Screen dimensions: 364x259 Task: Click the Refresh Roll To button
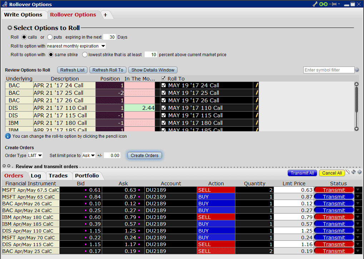108,70
